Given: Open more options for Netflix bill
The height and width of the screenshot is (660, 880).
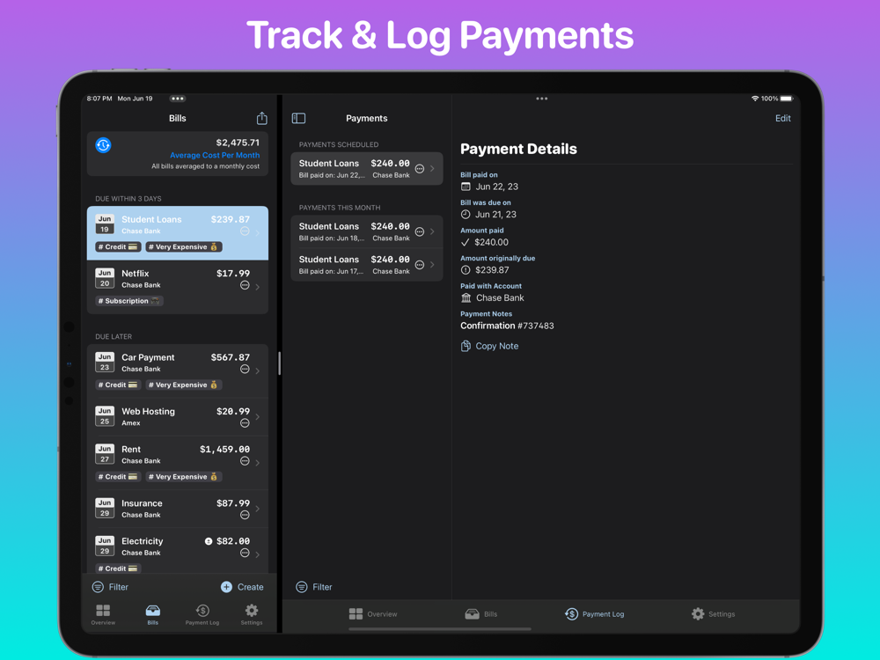Looking at the screenshot, I should (x=245, y=285).
